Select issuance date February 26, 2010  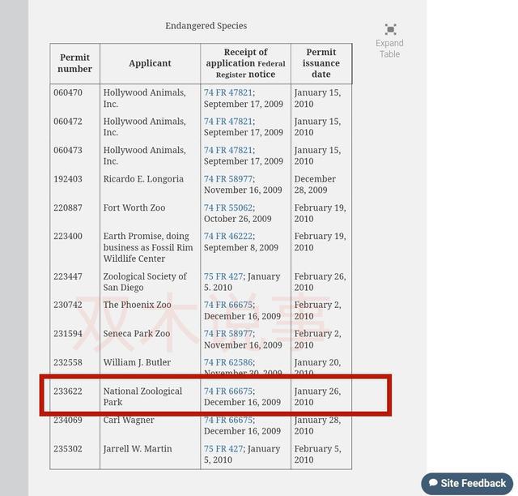click(321, 282)
